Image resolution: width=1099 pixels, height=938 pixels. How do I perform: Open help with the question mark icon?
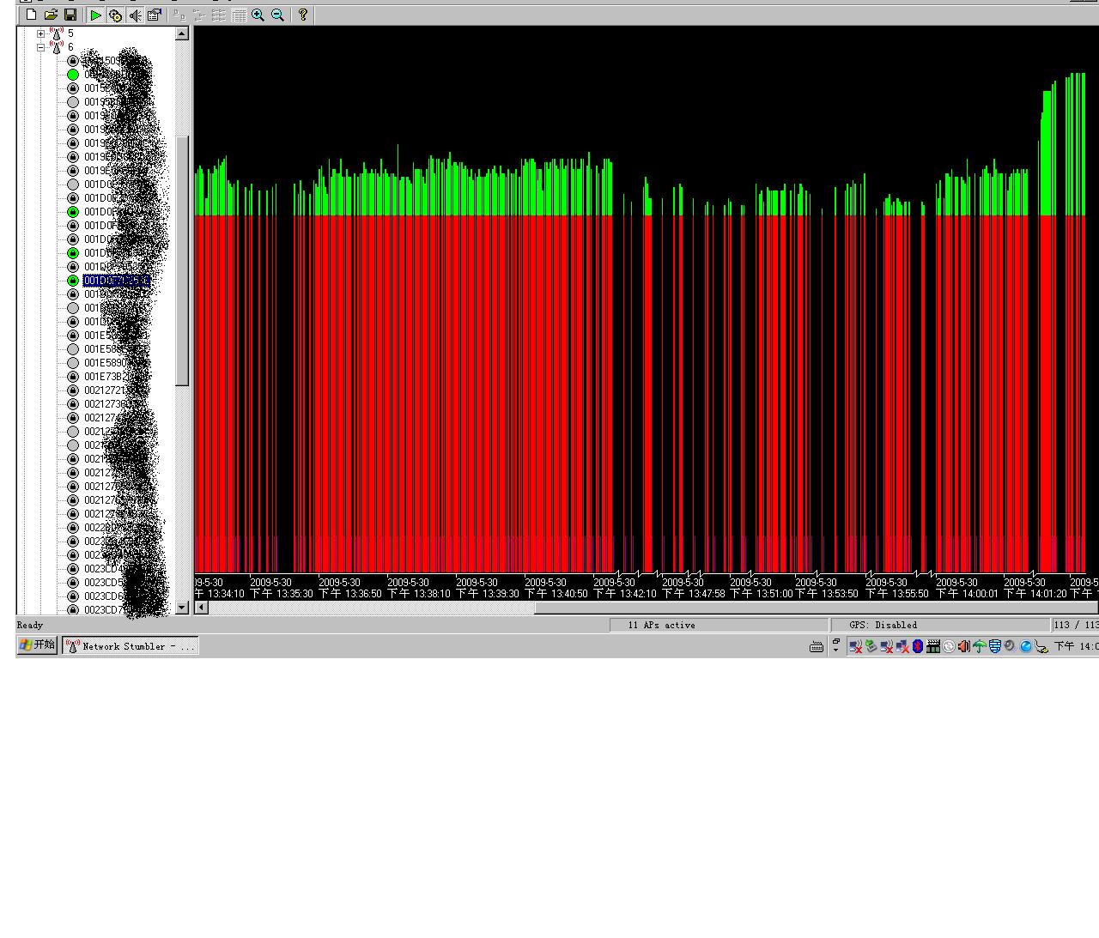pos(302,15)
